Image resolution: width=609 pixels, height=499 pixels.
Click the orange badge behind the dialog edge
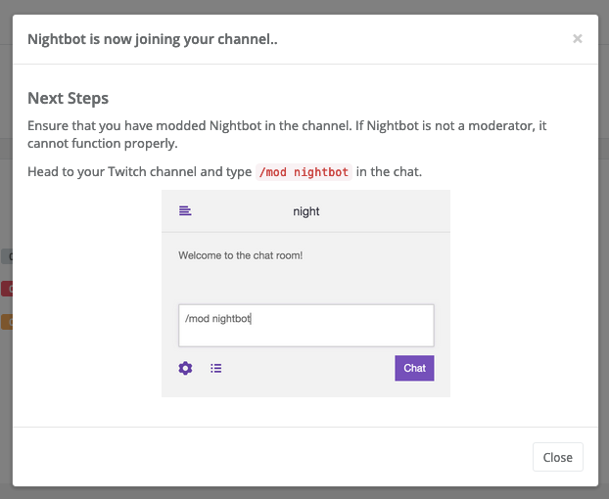(7, 322)
